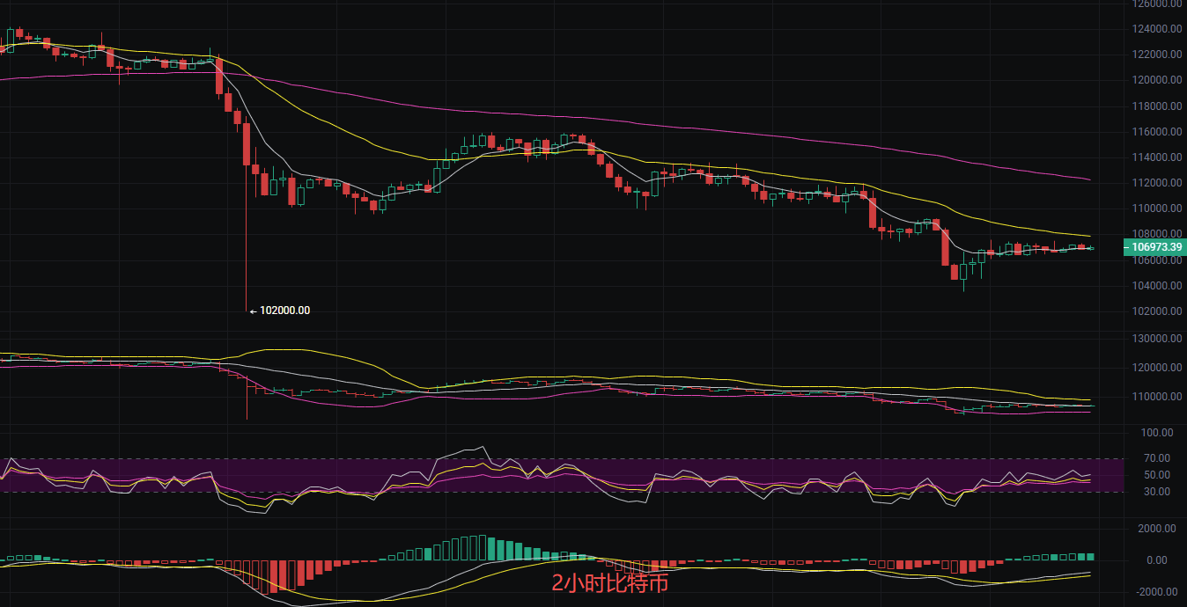Click the right end of pink moving average
The width and height of the screenshot is (1187, 607).
(1089, 179)
